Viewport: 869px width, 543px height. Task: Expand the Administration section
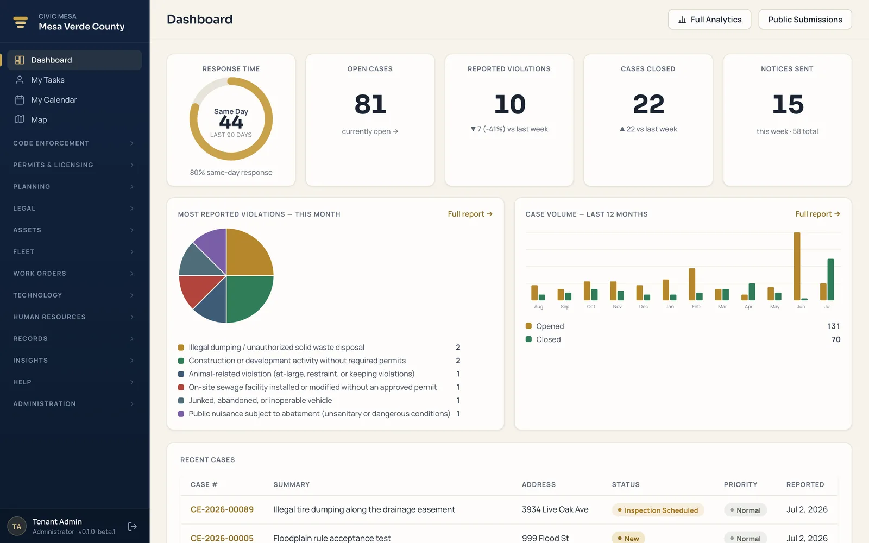tap(74, 404)
